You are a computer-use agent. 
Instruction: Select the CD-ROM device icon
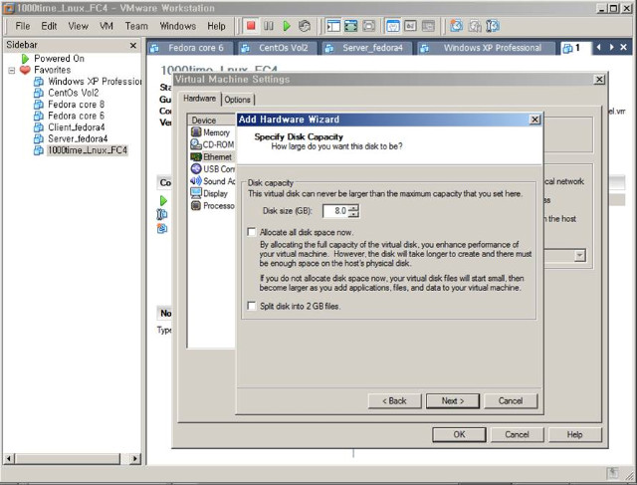click(196, 144)
